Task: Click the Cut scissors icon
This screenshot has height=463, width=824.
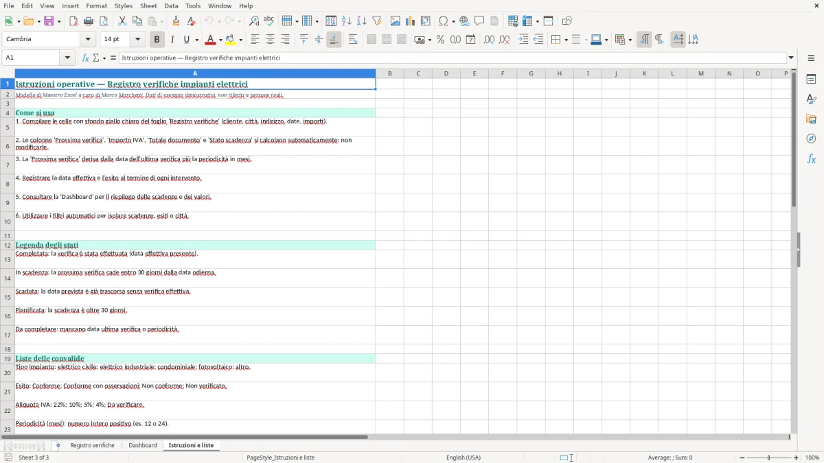Action: [x=122, y=21]
